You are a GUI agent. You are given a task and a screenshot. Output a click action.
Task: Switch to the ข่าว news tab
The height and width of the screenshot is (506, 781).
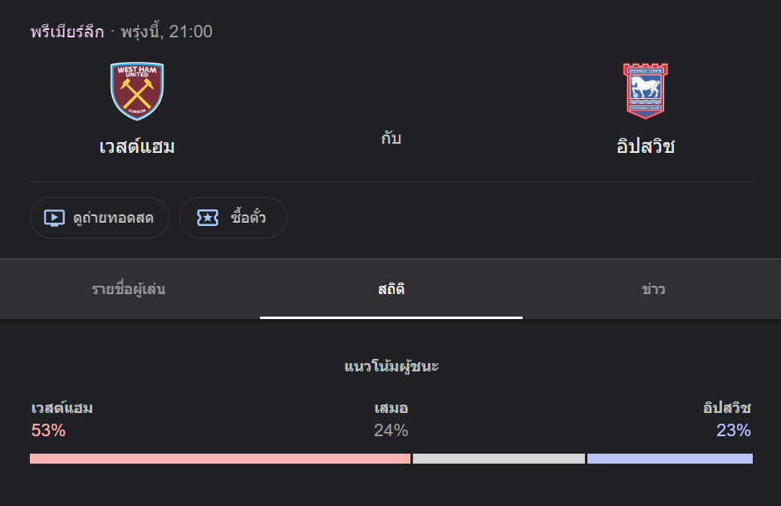coord(652,289)
